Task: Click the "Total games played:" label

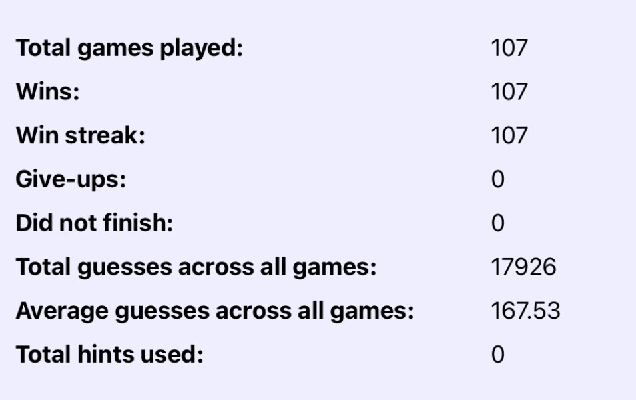Action: pos(129,48)
